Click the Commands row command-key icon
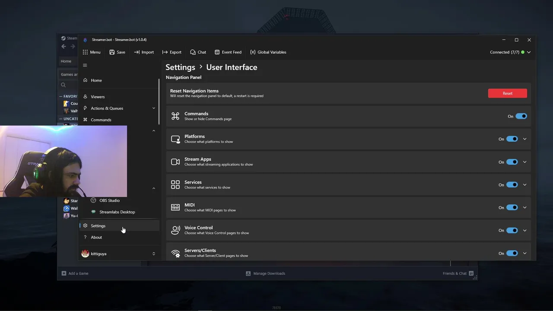 [175, 116]
